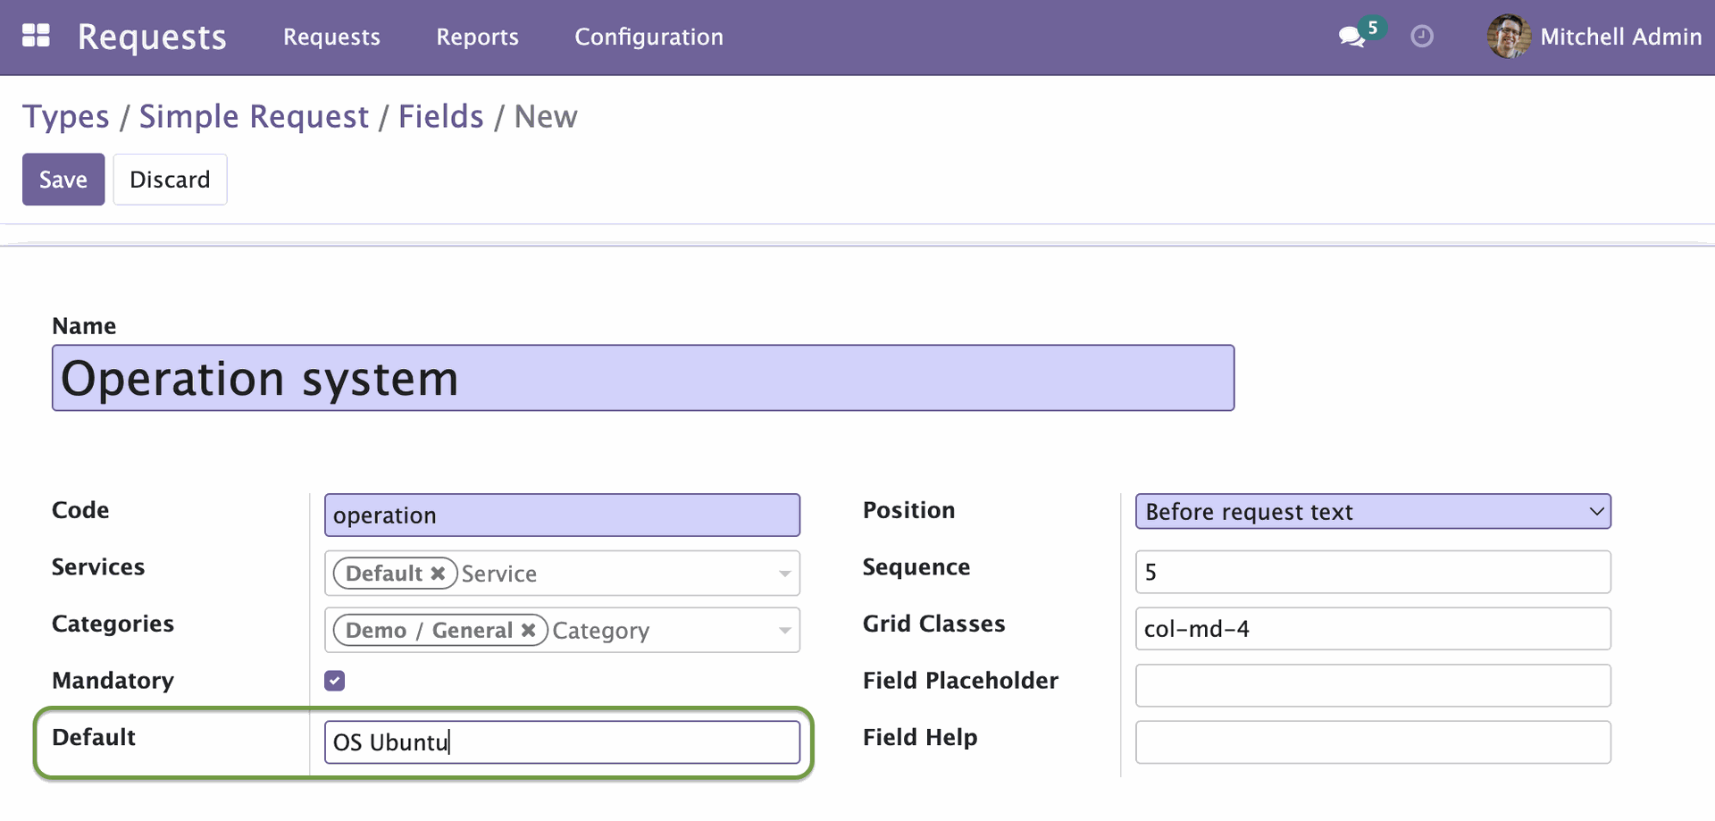Save the new field record
Screen dimensions: 1715x821
pyautogui.click(x=63, y=179)
